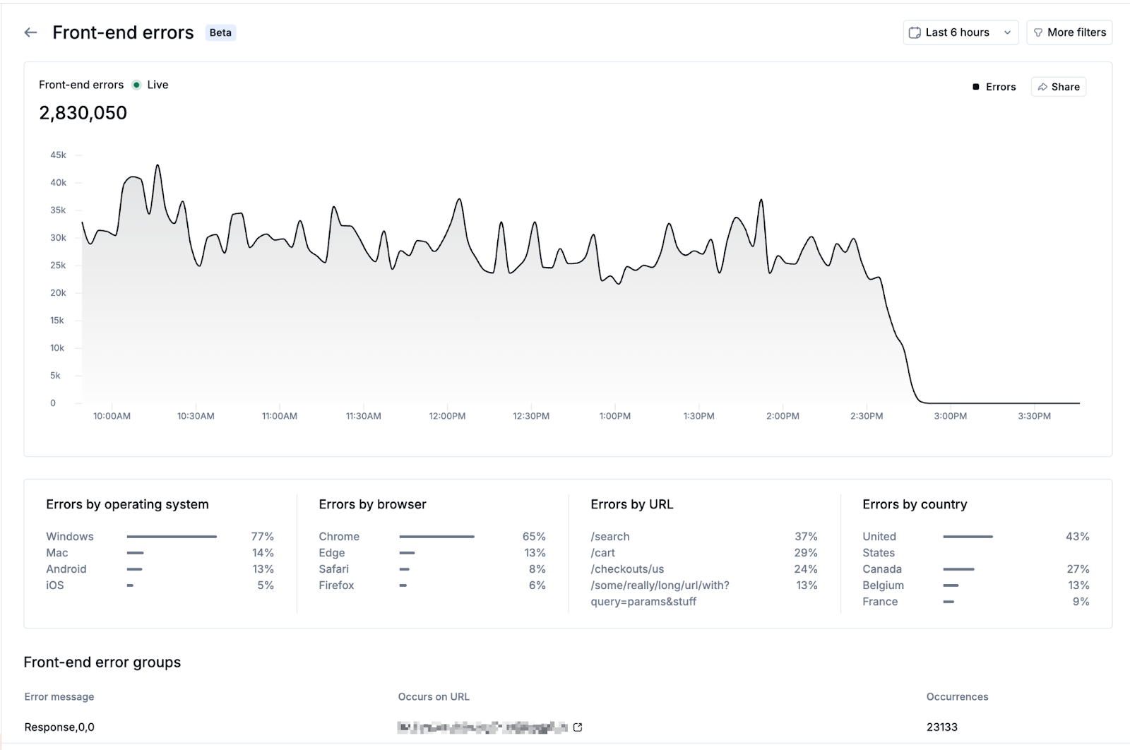Expand the time range dropdown chevron
Image resolution: width=1130 pixels, height=750 pixels.
[1007, 32]
